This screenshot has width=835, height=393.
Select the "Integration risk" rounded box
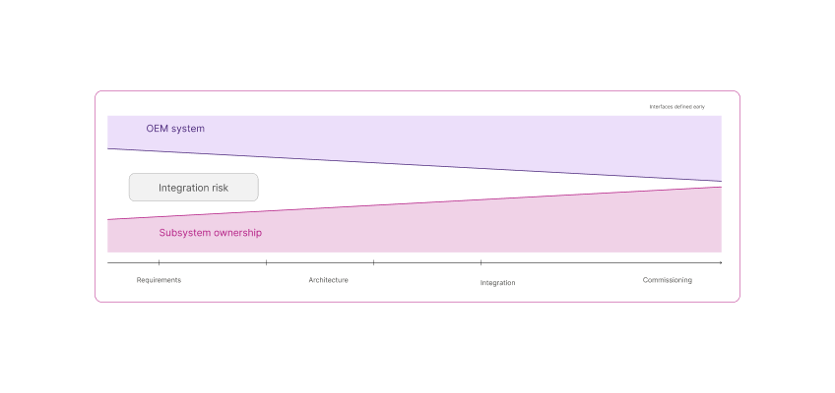(x=194, y=188)
